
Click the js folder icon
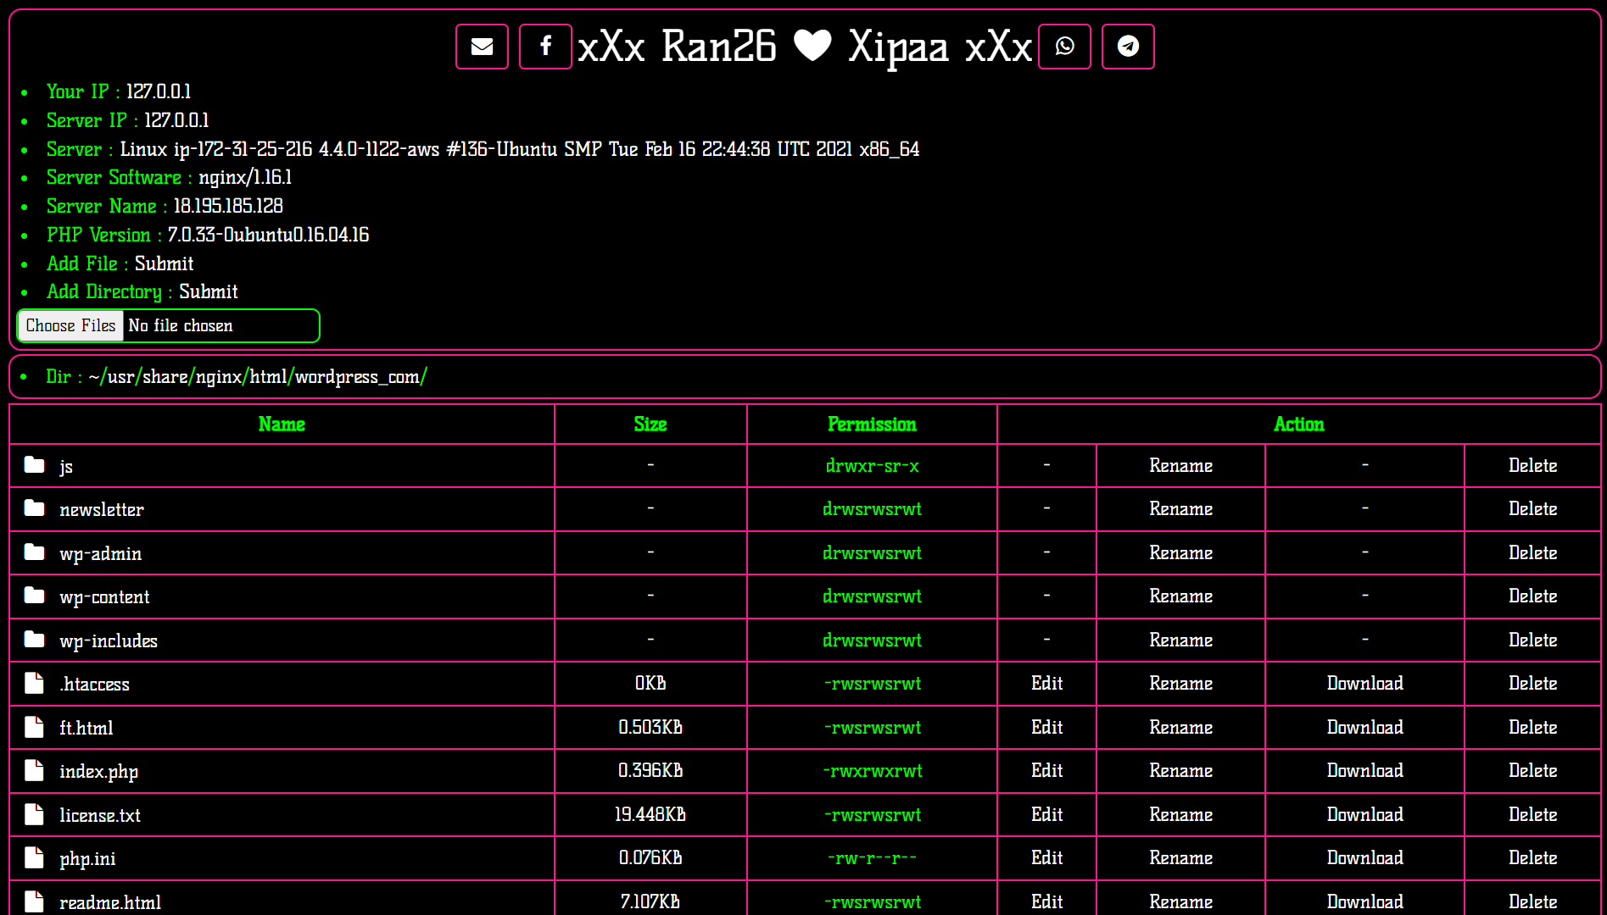pos(35,464)
